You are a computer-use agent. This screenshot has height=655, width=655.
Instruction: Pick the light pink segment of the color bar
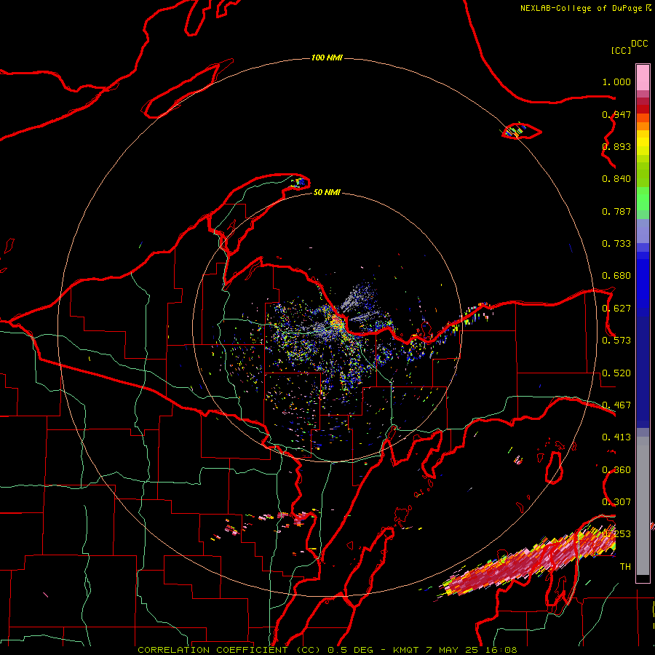tap(643, 78)
